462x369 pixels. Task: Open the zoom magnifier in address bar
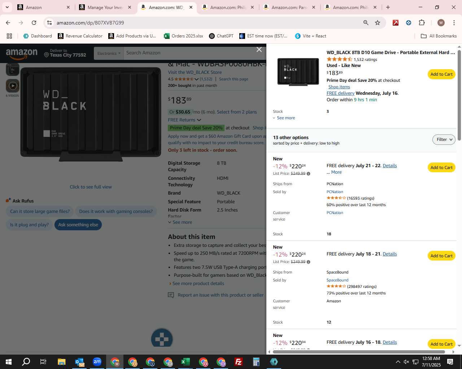coord(366,23)
